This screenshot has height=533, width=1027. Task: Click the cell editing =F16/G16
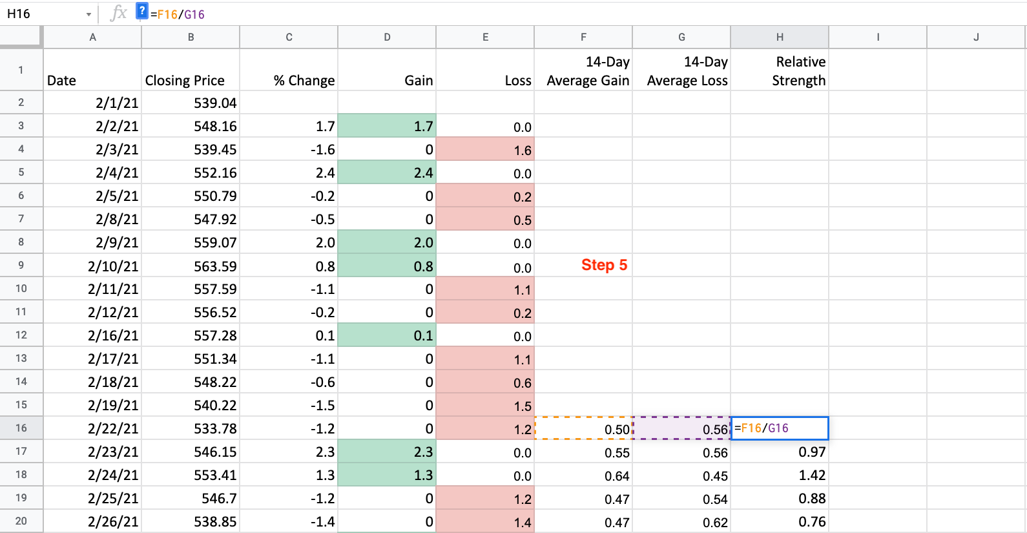780,428
